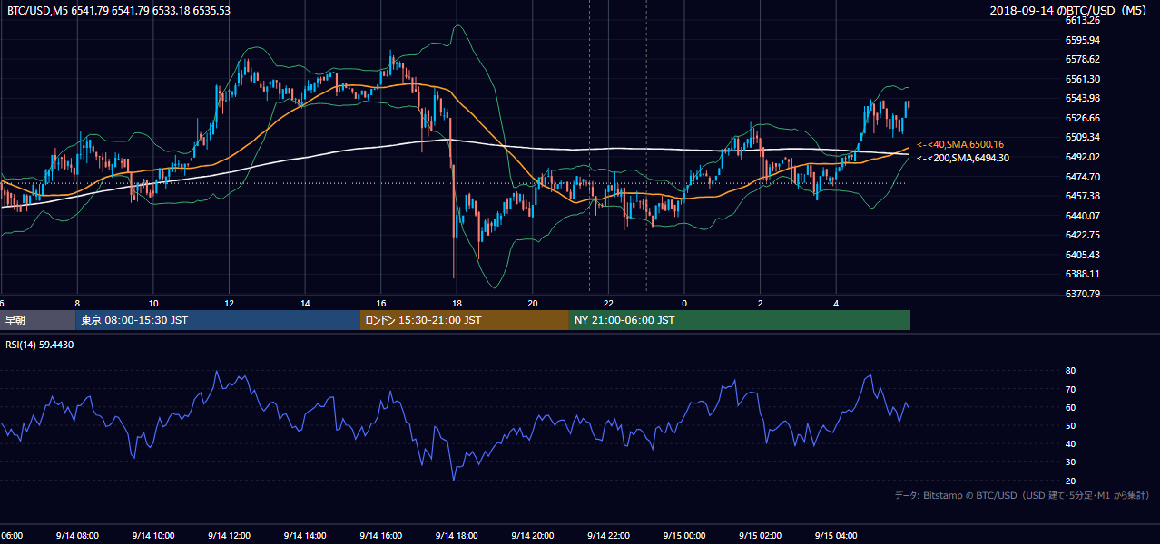Select the ロンドン 15:30-21:00 JST session bar
1160x544 pixels.
[x=465, y=320]
